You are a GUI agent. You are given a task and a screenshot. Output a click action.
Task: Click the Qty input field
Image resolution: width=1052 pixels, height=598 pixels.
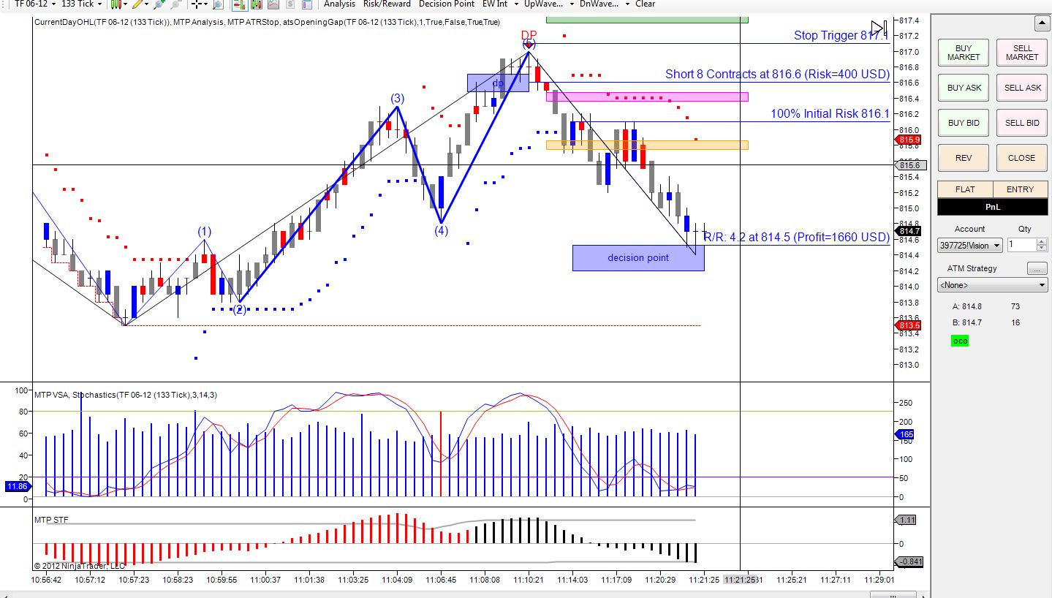tap(1021, 246)
